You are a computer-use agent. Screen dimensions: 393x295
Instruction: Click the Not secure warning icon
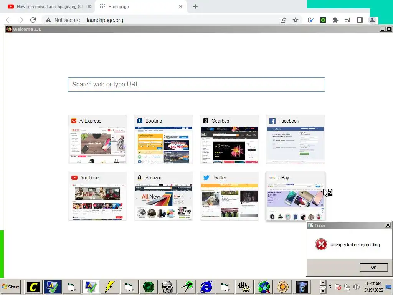pyautogui.click(x=48, y=20)
